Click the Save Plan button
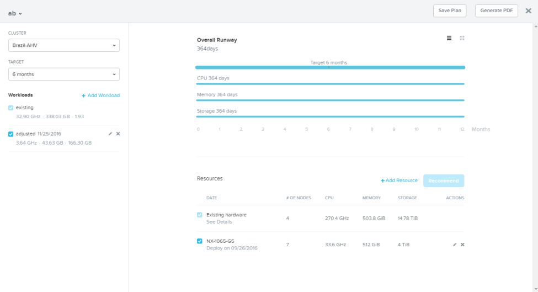The width and height of the screenshot is (538, 292). coord(450,10)
